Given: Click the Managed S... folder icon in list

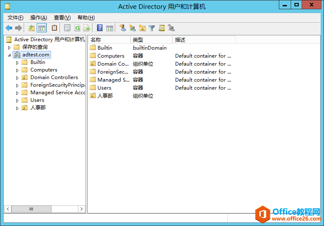Looking at the screenshot, I should (93, 80).
